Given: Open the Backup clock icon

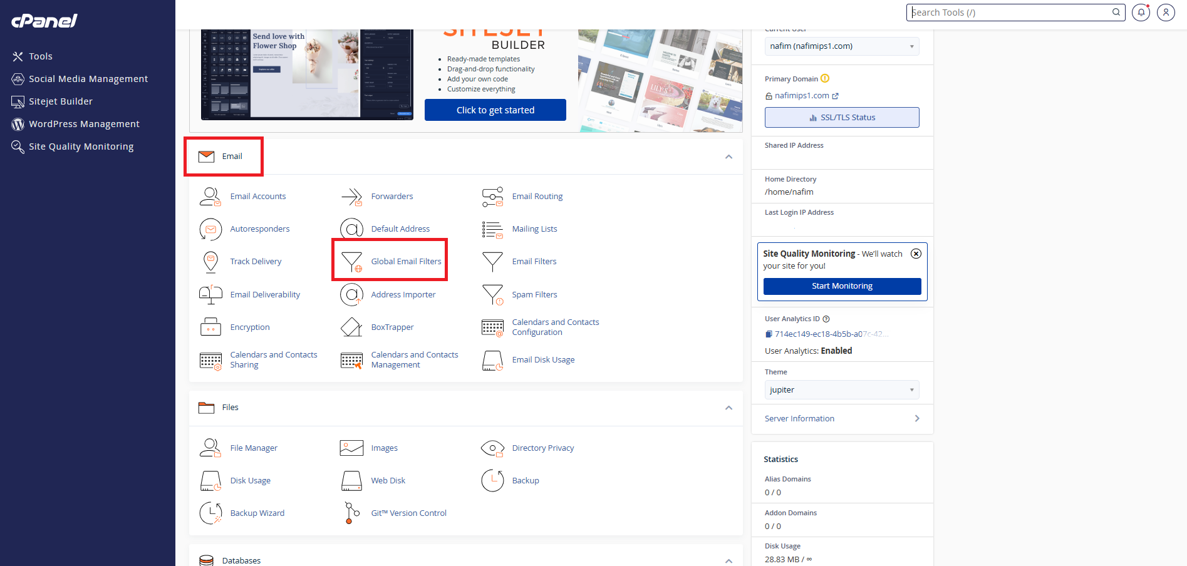Looking at the screenshot, I should [492, 481].
